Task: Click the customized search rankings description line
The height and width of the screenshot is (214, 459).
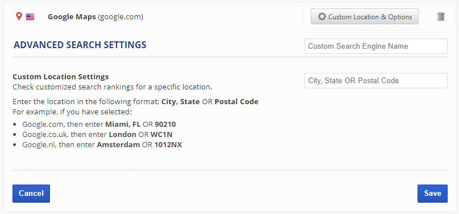Action: (112, 87)
